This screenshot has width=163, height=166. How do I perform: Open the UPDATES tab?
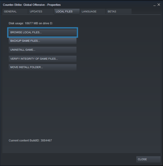point(41,12)
